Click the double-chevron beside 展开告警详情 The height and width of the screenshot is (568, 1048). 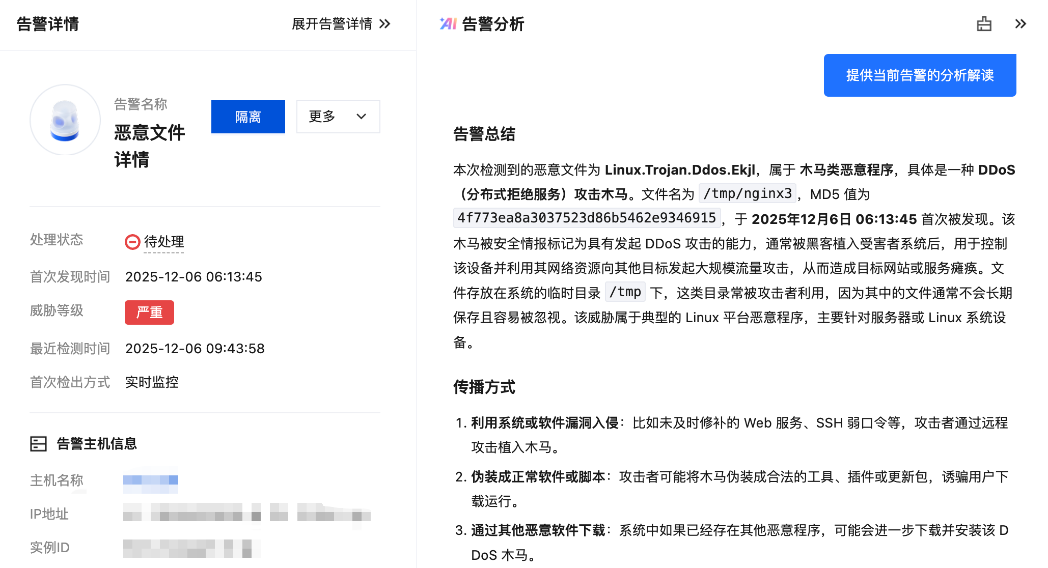385,24
